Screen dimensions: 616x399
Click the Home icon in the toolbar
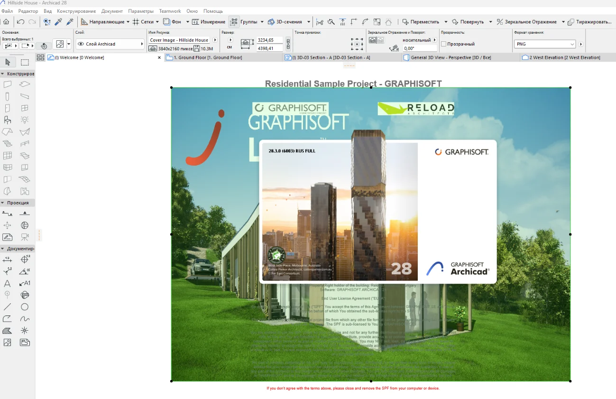click(6, 21)
